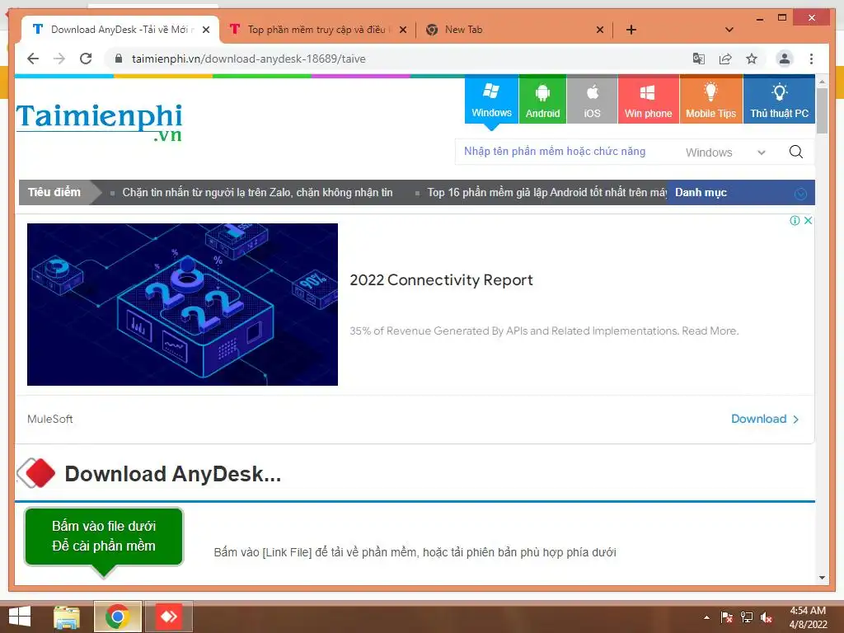The image size is (844, 633).
Task: Show hidden tray icons arrow
Action: coord(706,617)
